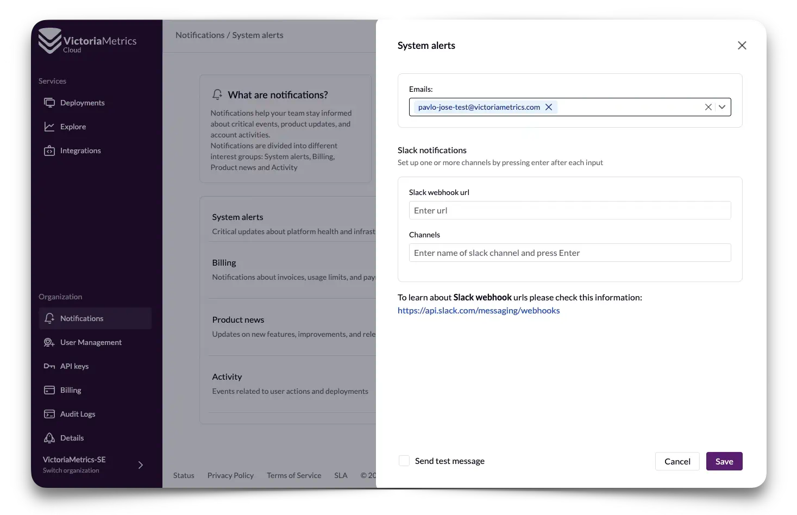Expand the Switch organization chevron
Screen dimensions: 797x515
(x=140, y=465)
